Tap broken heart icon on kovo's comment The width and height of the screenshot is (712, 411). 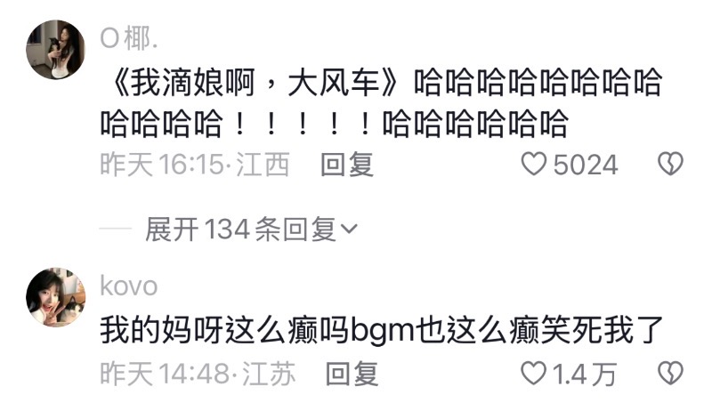click(671, 374)
